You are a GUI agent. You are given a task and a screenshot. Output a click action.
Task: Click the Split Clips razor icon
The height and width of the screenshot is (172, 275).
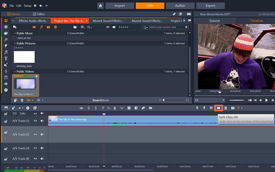(218, 108)
